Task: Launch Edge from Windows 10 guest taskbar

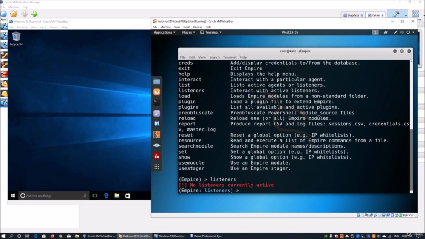Action: [106, 196]
